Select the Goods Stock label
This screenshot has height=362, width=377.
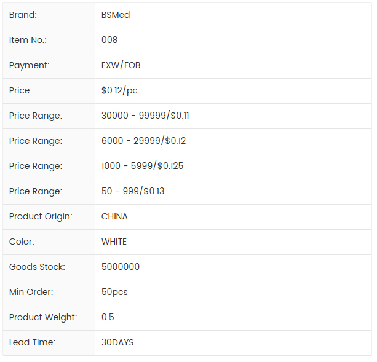[x=37, y=267]
